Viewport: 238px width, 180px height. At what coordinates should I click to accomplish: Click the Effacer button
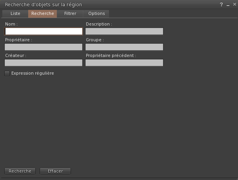55,171
